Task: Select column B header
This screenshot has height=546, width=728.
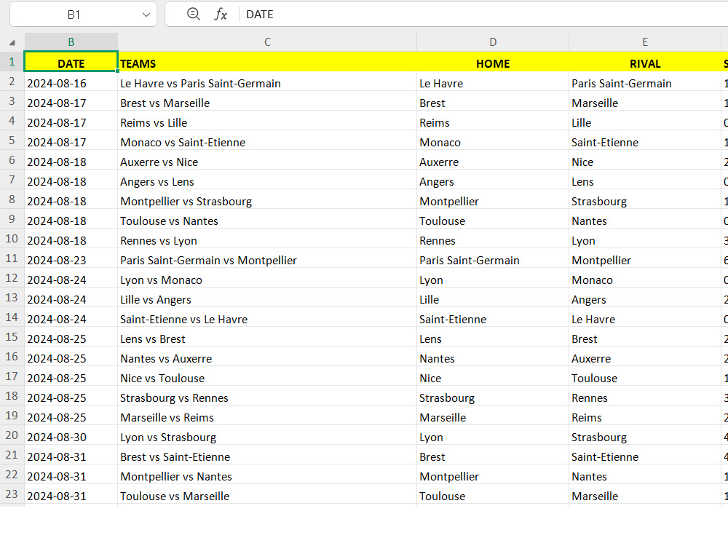Action: (x=71, y=41)
